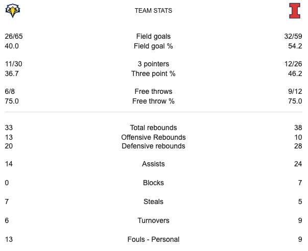Click the eagle team logo on the left
308x251 pixels.
point(12,11)
